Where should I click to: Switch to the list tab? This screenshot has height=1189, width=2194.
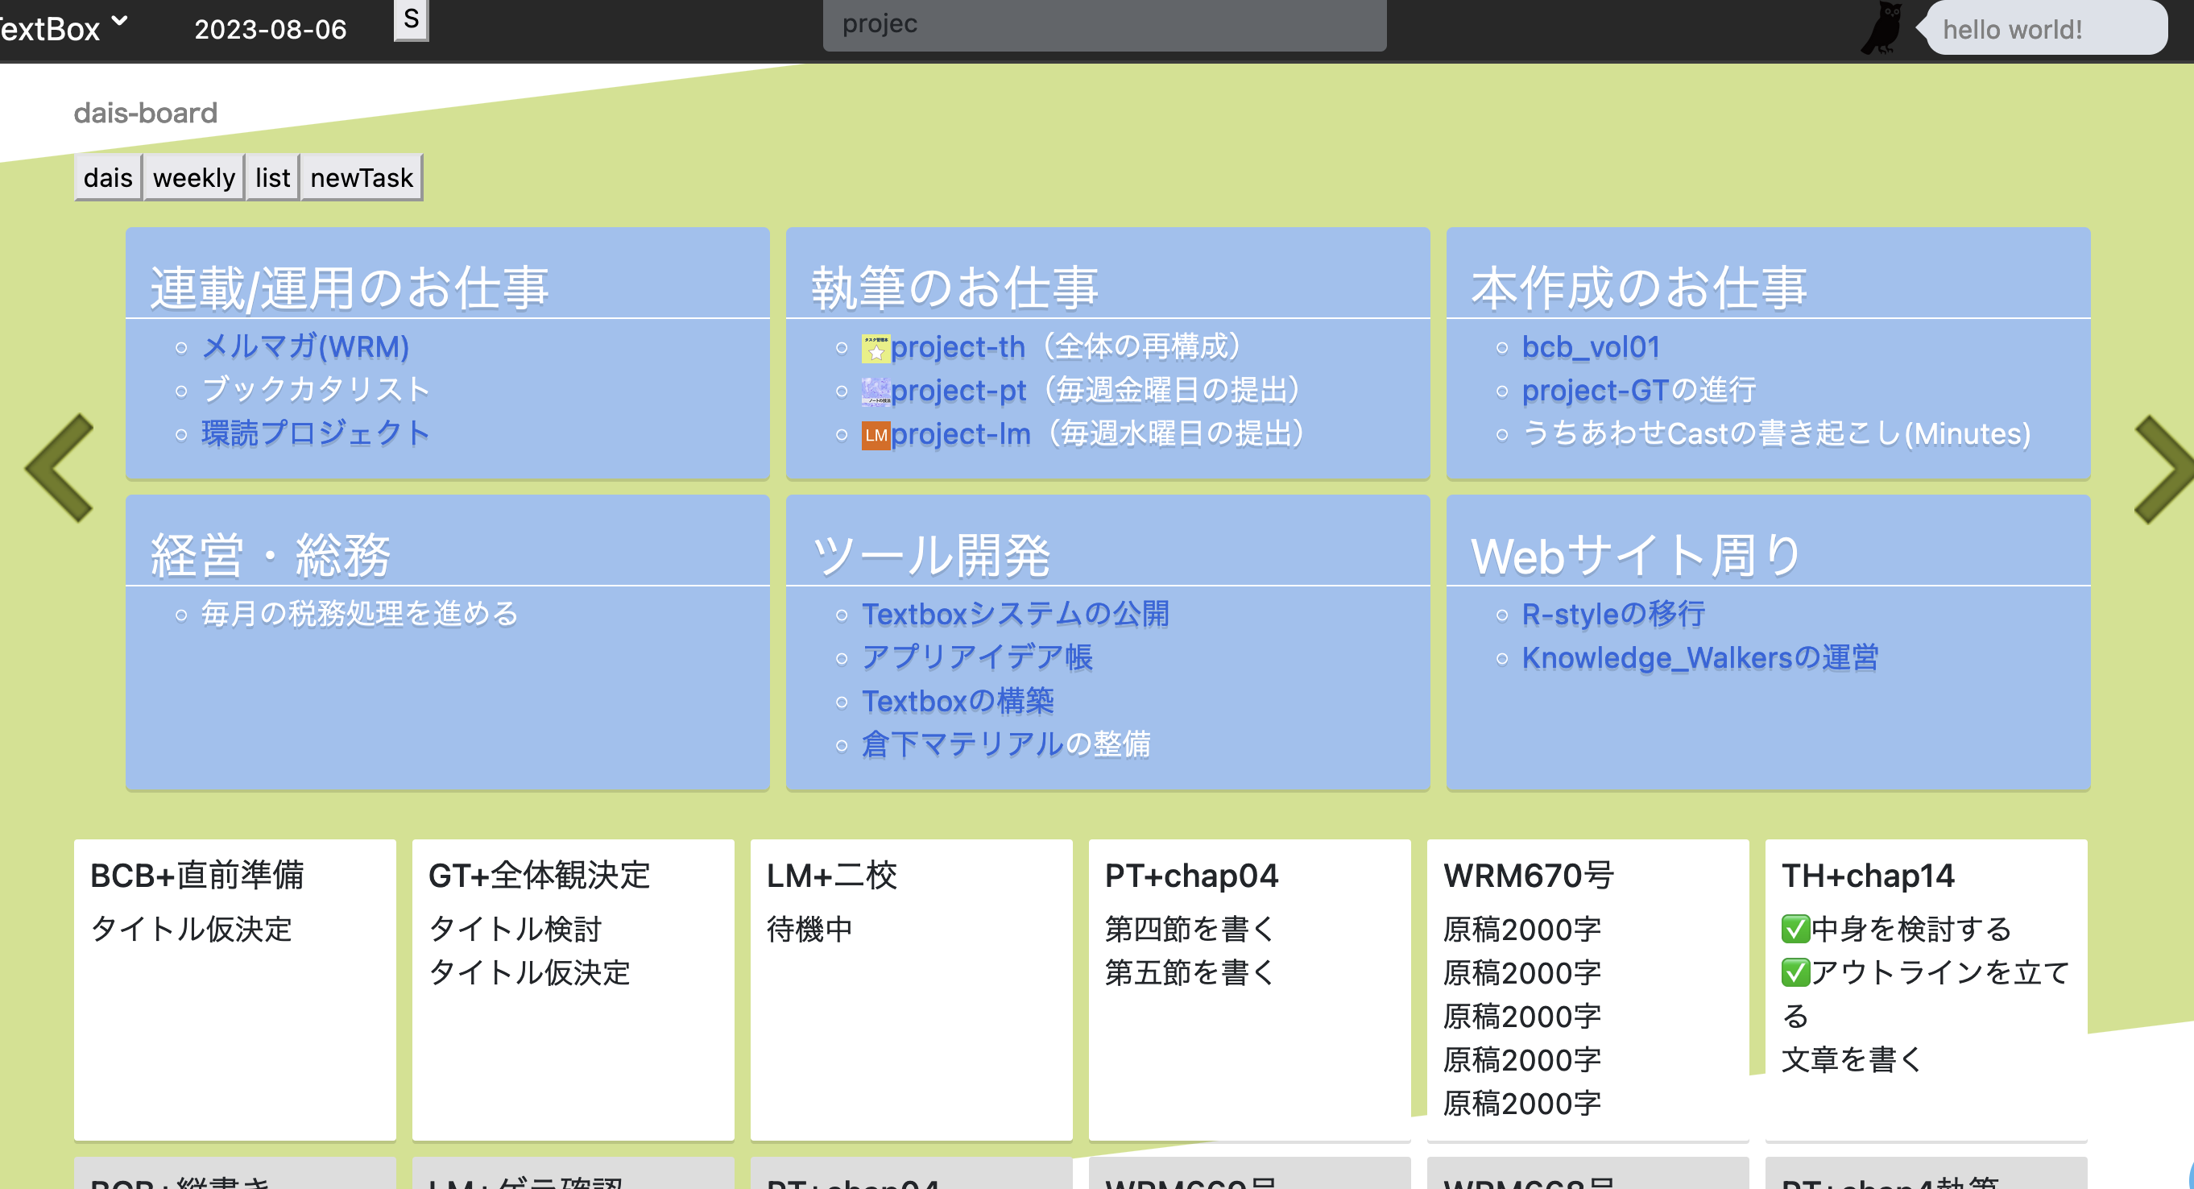click(272, 177)
